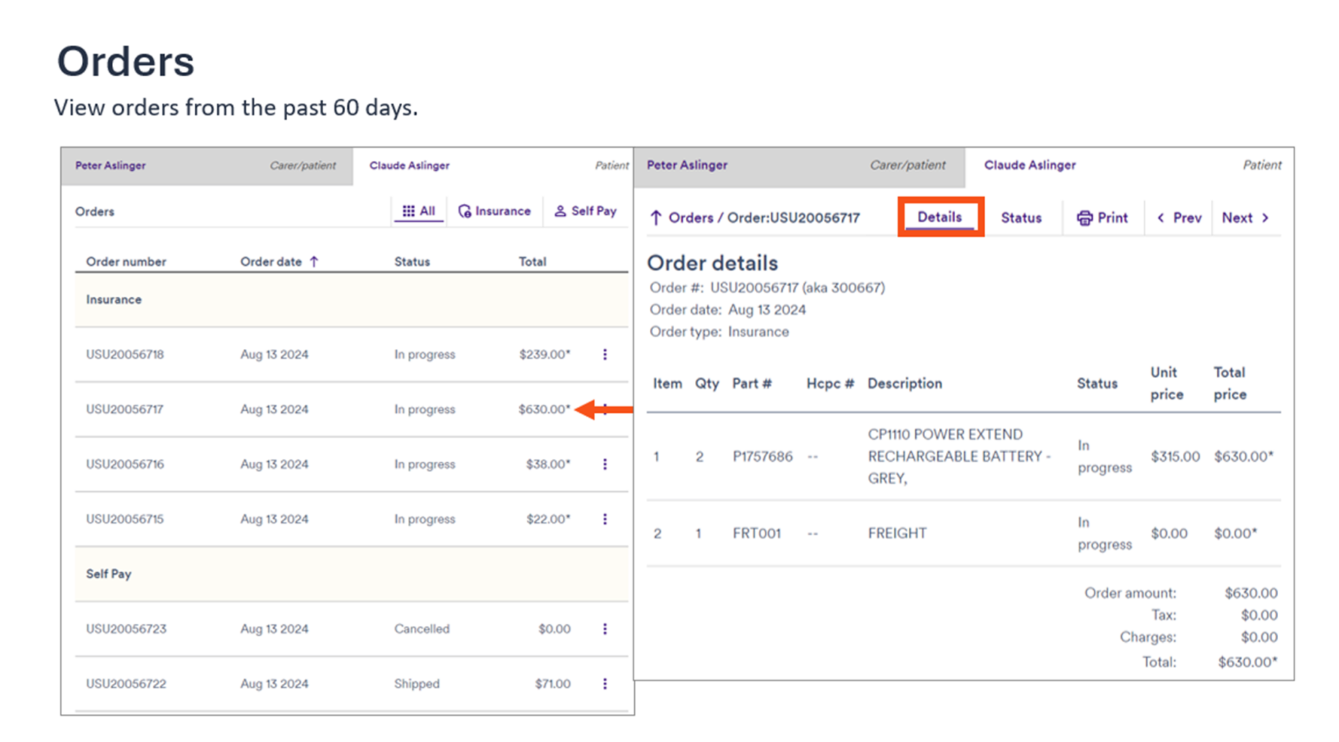This screenshot has height=742, width=1339.
Task: Sort by Order date arrow
Action: tap(314, 261)
